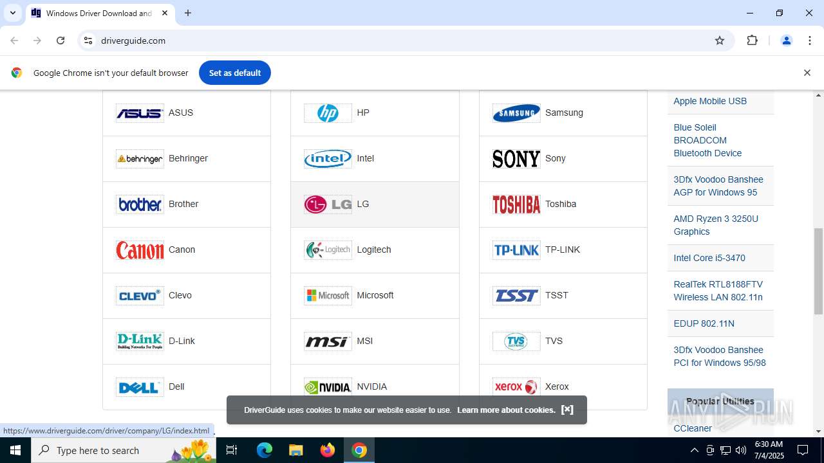
Task: Open the TP-LINK logo
Action: (516, 250)
